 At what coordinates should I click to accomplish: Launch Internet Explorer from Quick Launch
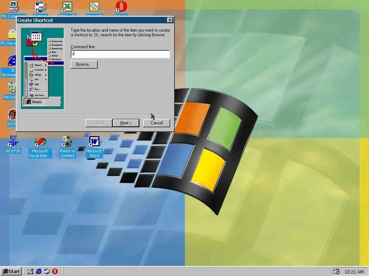point(39,272)
